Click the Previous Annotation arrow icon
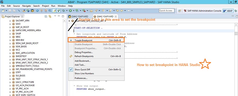This screenshot has height=96, width=238. click(110, 11)
